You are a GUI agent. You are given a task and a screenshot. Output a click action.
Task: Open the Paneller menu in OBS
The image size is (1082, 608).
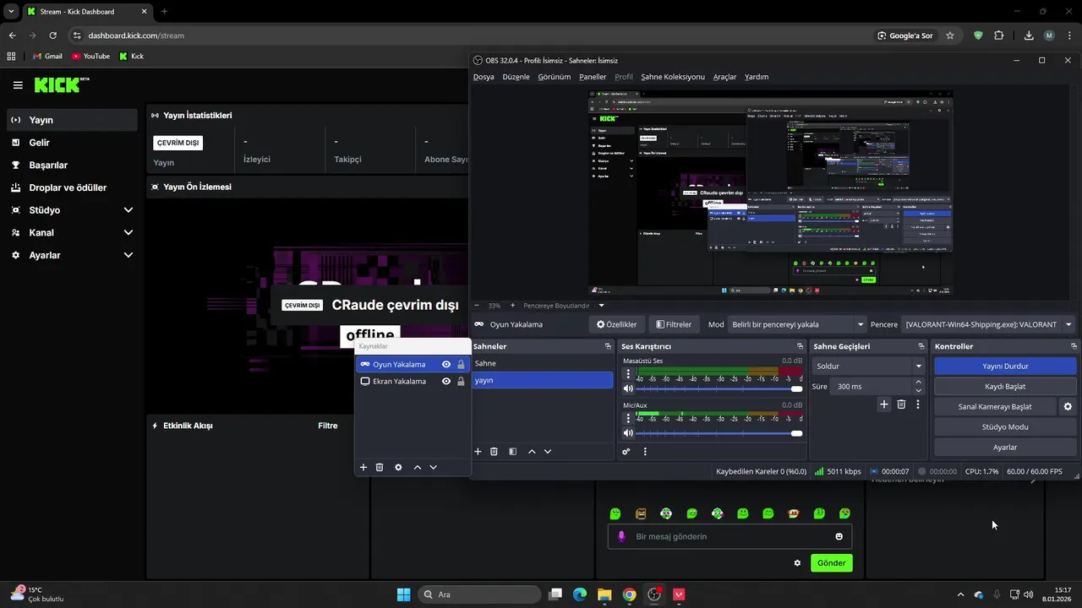click(x=593, y=77)
